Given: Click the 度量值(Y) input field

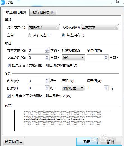Looking at the screenshot, I should (95, 58).
